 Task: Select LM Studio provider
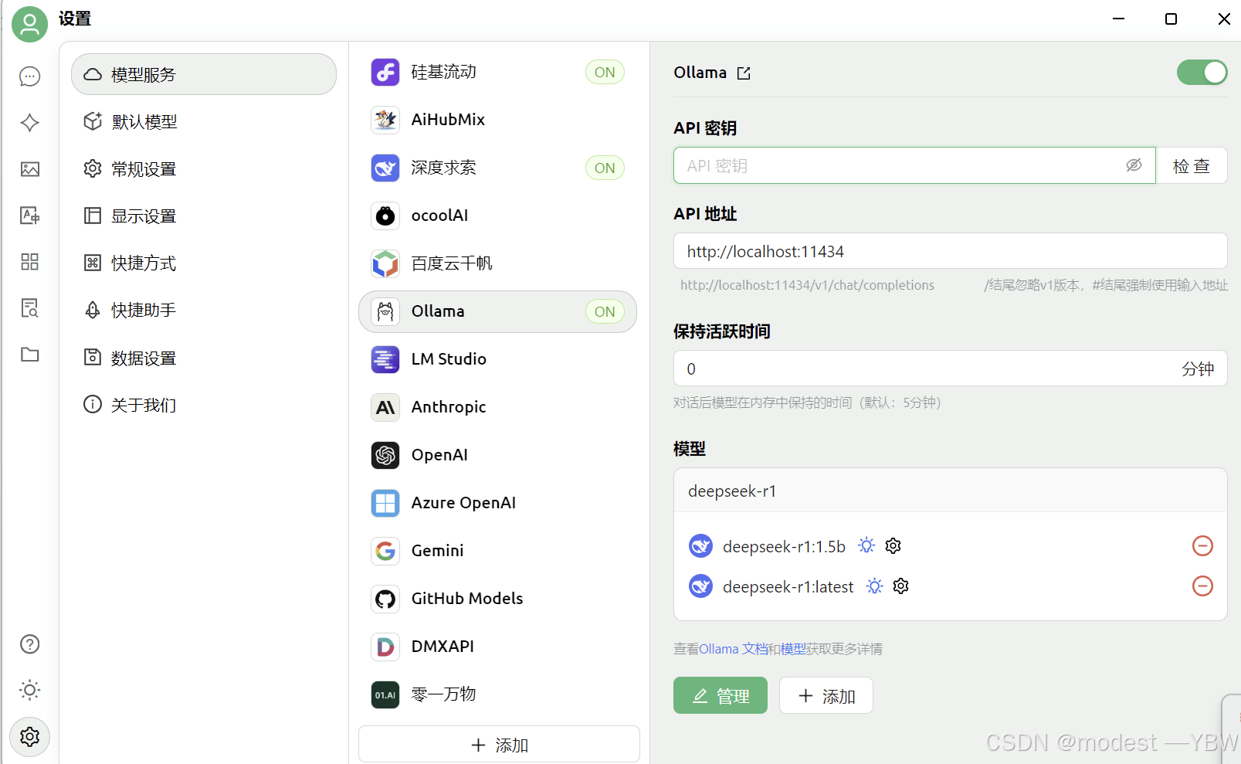tap(497, 359)
